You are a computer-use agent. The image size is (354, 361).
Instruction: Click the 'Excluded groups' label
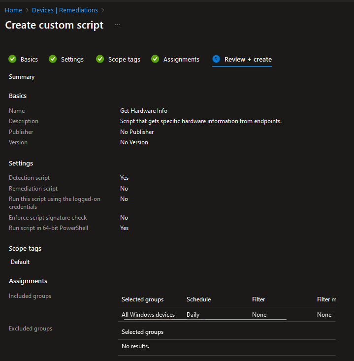click(31, 328)
